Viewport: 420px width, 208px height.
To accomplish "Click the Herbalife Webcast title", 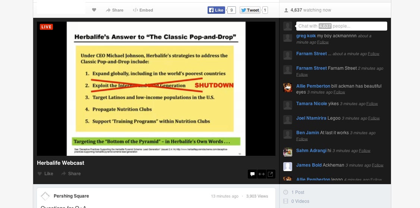I will click(60, 163).
